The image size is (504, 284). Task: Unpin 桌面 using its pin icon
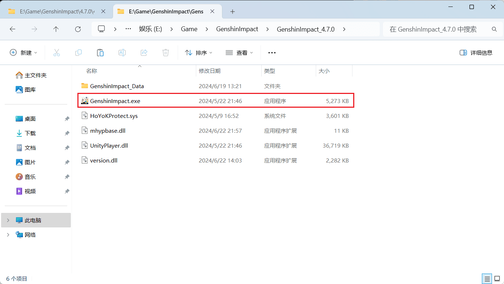(67, 119)
